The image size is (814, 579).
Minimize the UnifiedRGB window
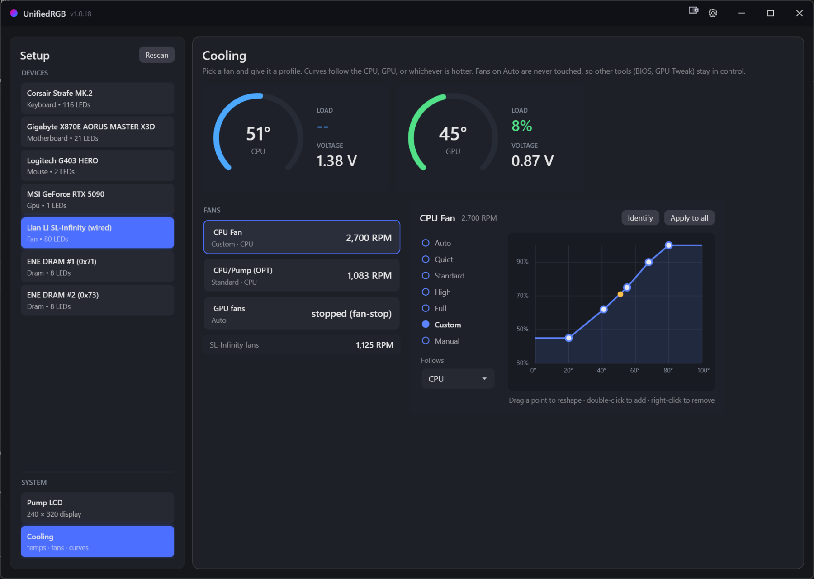click(742, 13)
